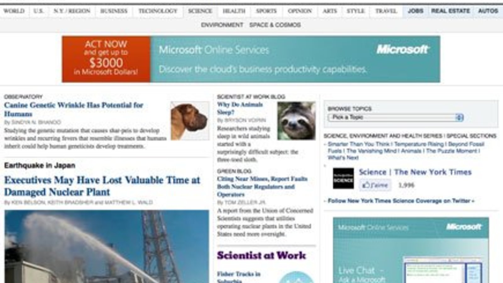Click the Scientist at Work Blog label
The width and height of the screenshot is (503, 283).
coord(251,97)
